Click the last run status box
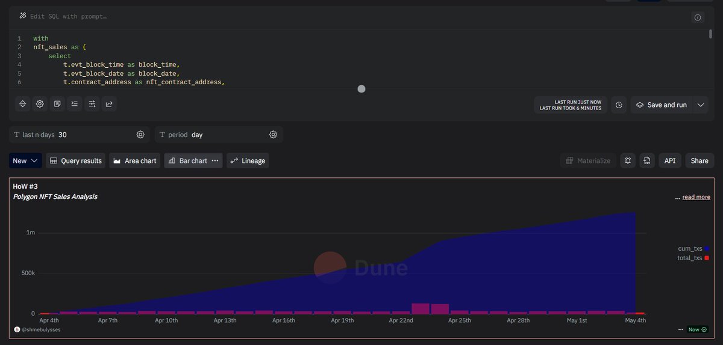This screenshot has width=723, height=345. coord(571,105)
